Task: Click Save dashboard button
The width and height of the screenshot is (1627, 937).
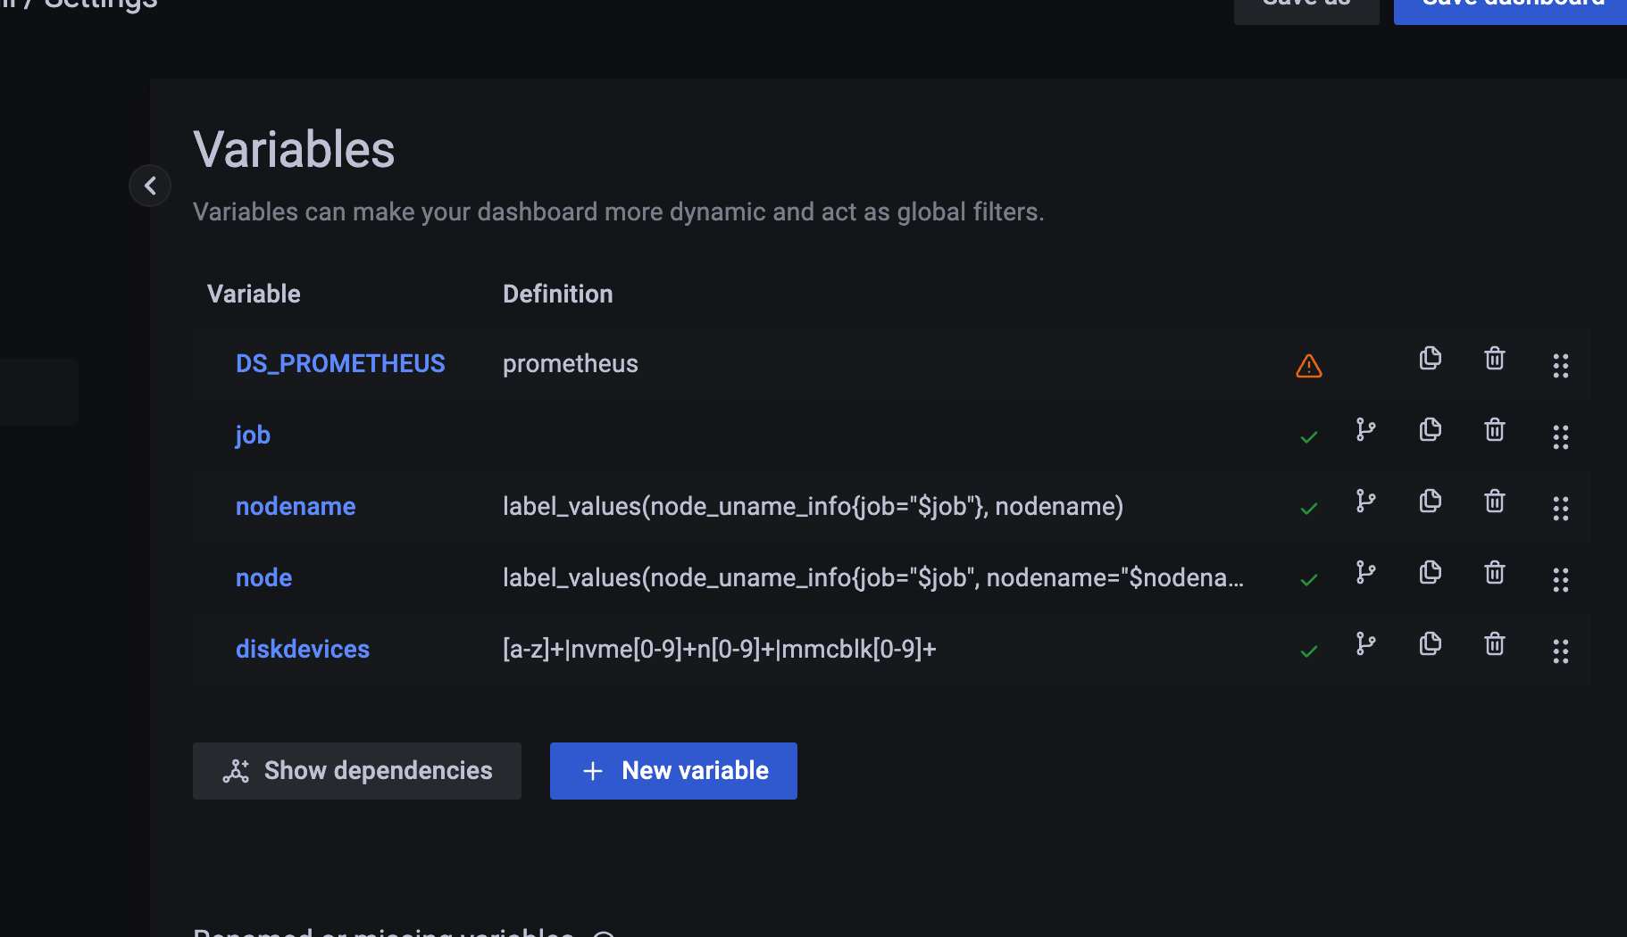Action: click(1511, 7)
